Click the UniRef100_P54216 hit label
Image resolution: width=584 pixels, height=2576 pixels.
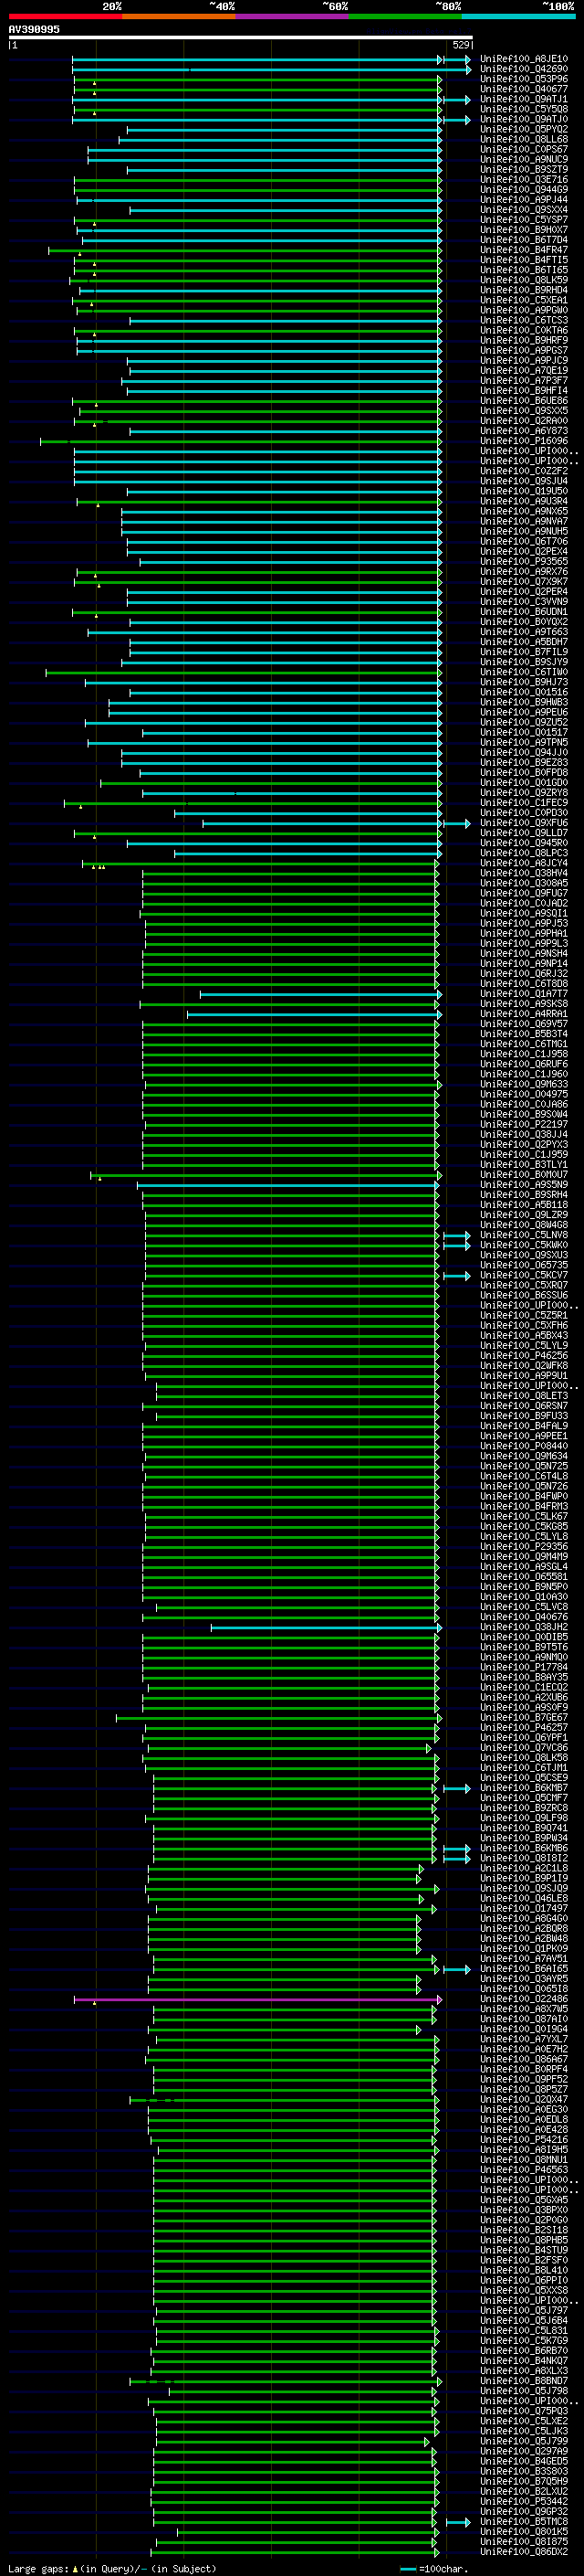pos(524,2139)
